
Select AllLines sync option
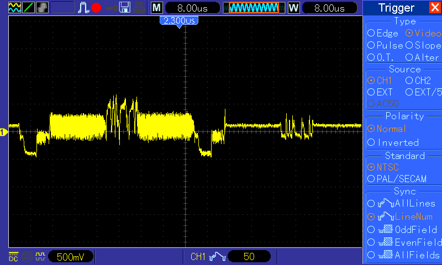[402, 203]
